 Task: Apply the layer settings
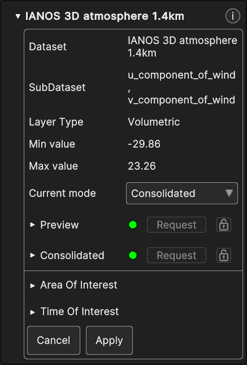click(109, 340)
